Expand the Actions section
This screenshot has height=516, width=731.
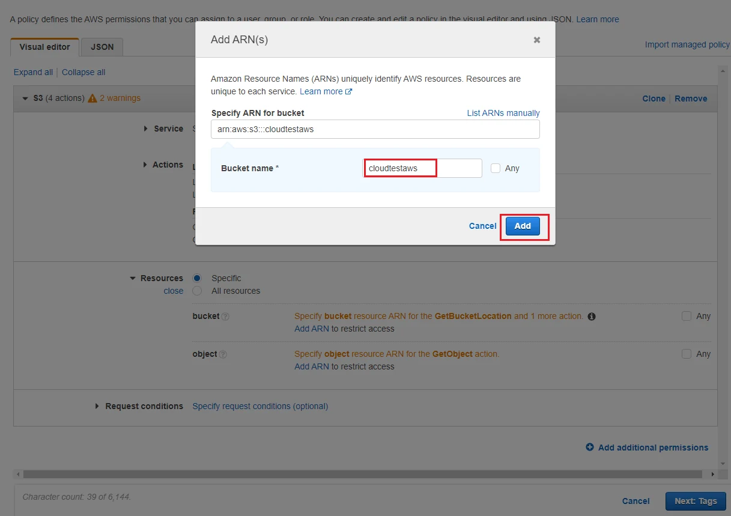pos(146,165)
